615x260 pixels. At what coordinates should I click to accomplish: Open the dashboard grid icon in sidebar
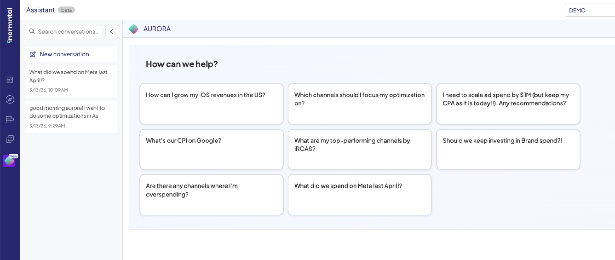coord(10,80)
